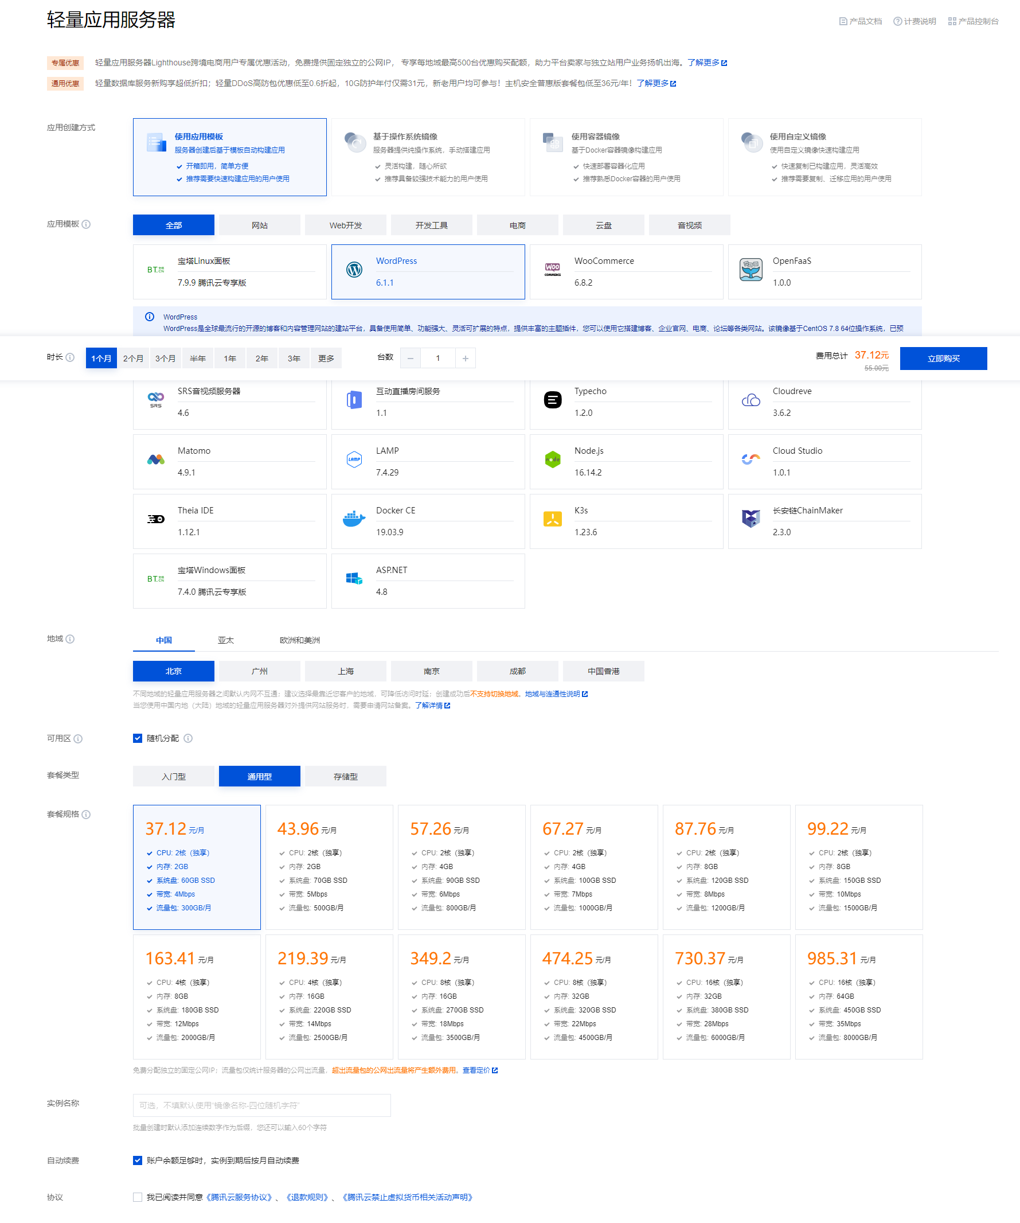Image resolution: width=1020 pixels, height=1223 pixels.
Task: Click info icon next to 应用模板
Action: point(86,224)
